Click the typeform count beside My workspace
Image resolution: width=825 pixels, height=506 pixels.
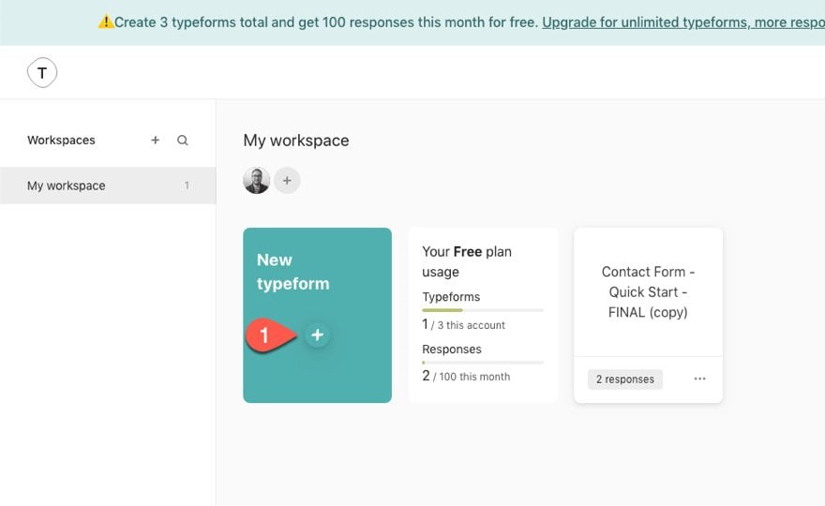187,186
